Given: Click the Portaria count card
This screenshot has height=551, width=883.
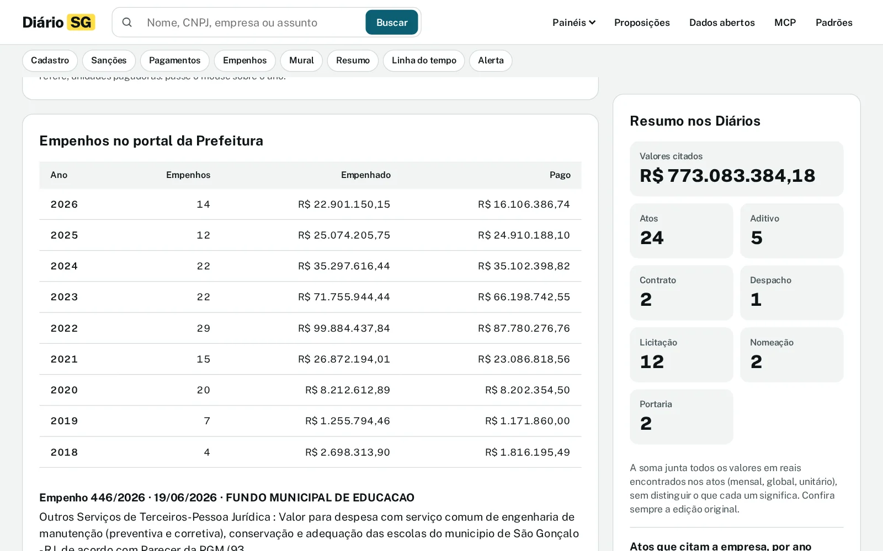Looking at the screenshot, I should (682, 417).
